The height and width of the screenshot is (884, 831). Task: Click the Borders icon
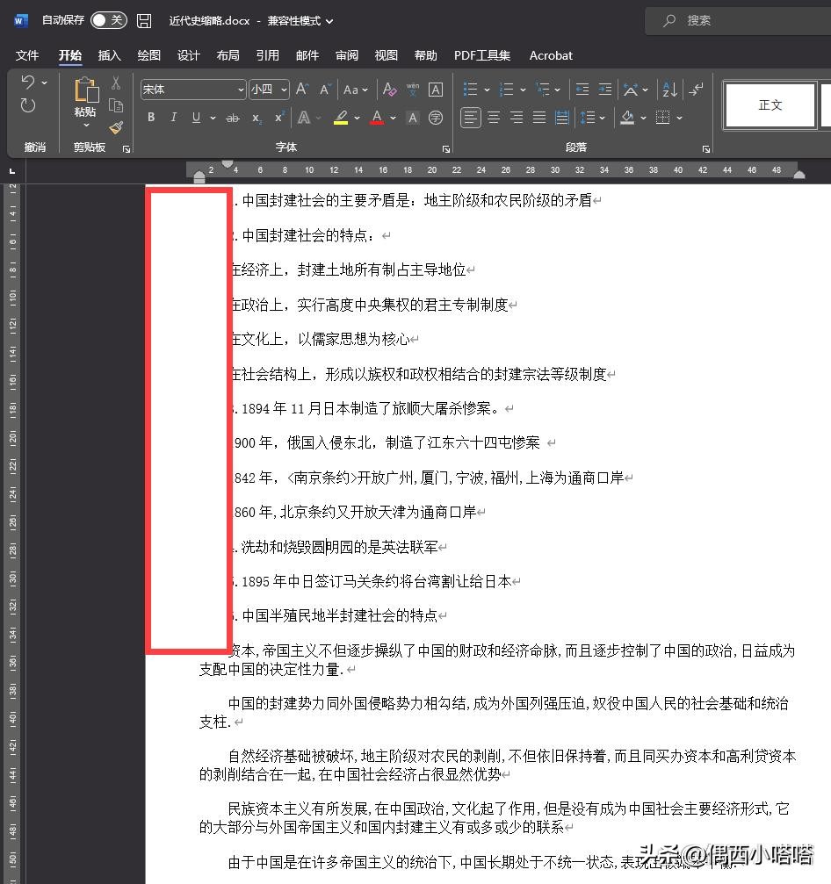[663, 118]
